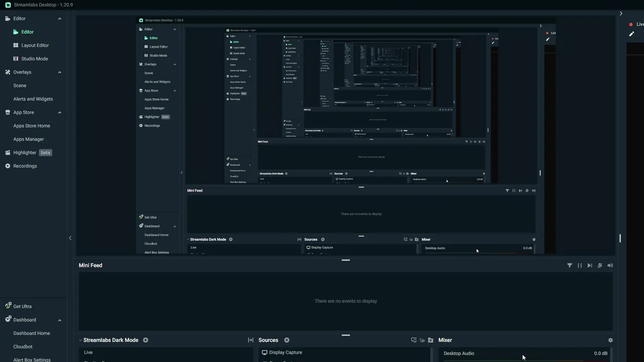Collapse the Overlays section chevron

pos(59,72)
